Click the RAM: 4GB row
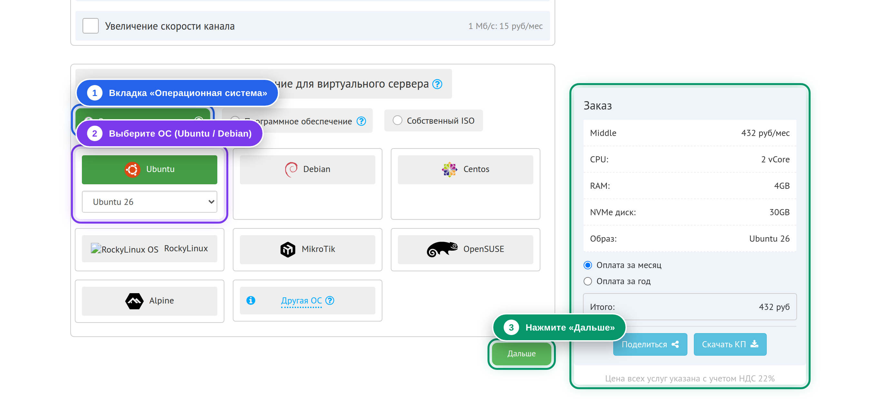This screenshot has width=877, height=404. point(690,186)
